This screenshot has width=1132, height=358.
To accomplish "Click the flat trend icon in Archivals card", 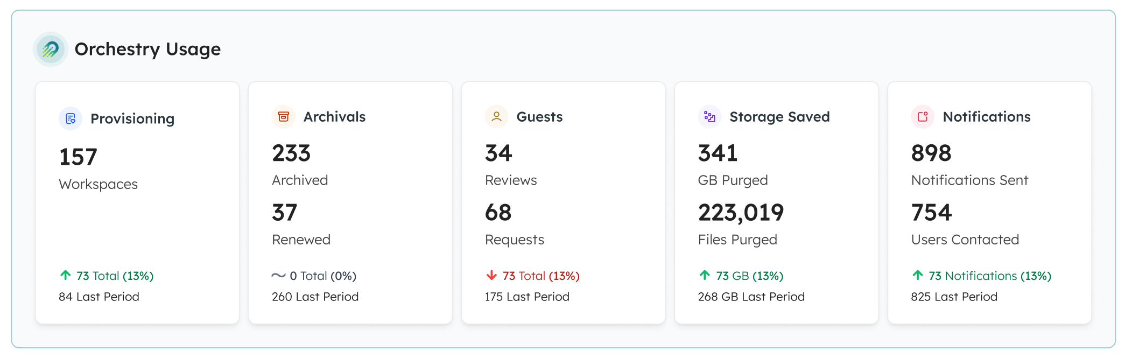I will (278, 276).
